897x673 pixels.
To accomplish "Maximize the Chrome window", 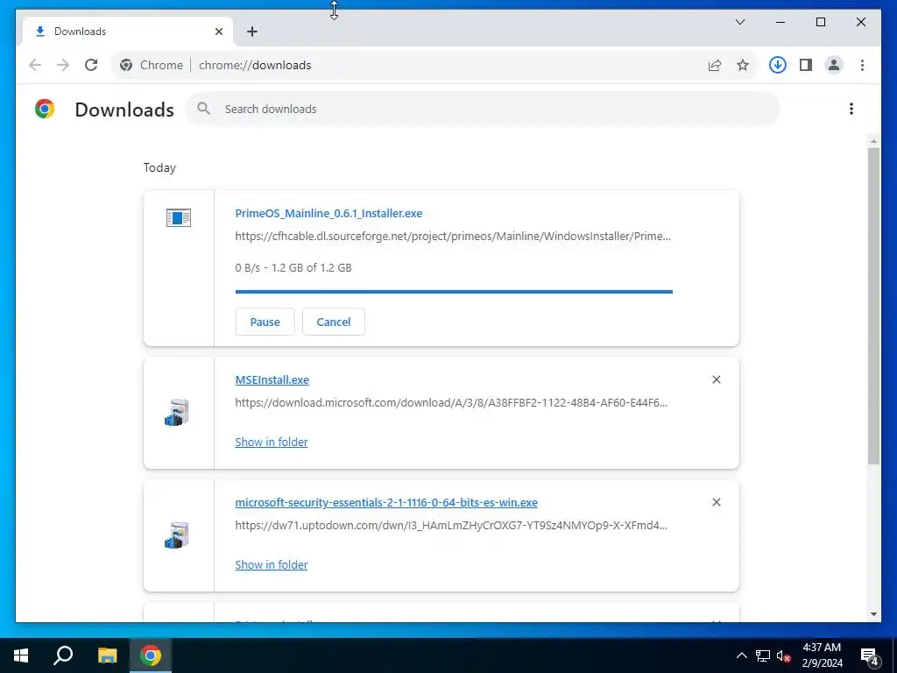I will pyautogui.click(x=820, y=22).
